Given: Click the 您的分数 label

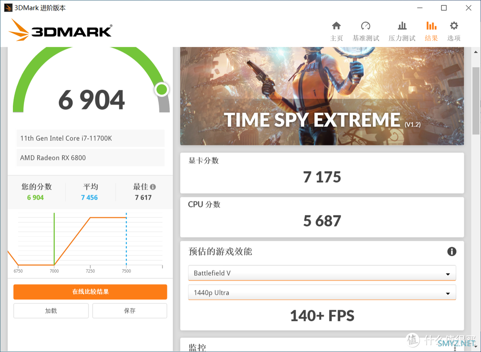Looking at the screenshot, I should pos(37,187).
